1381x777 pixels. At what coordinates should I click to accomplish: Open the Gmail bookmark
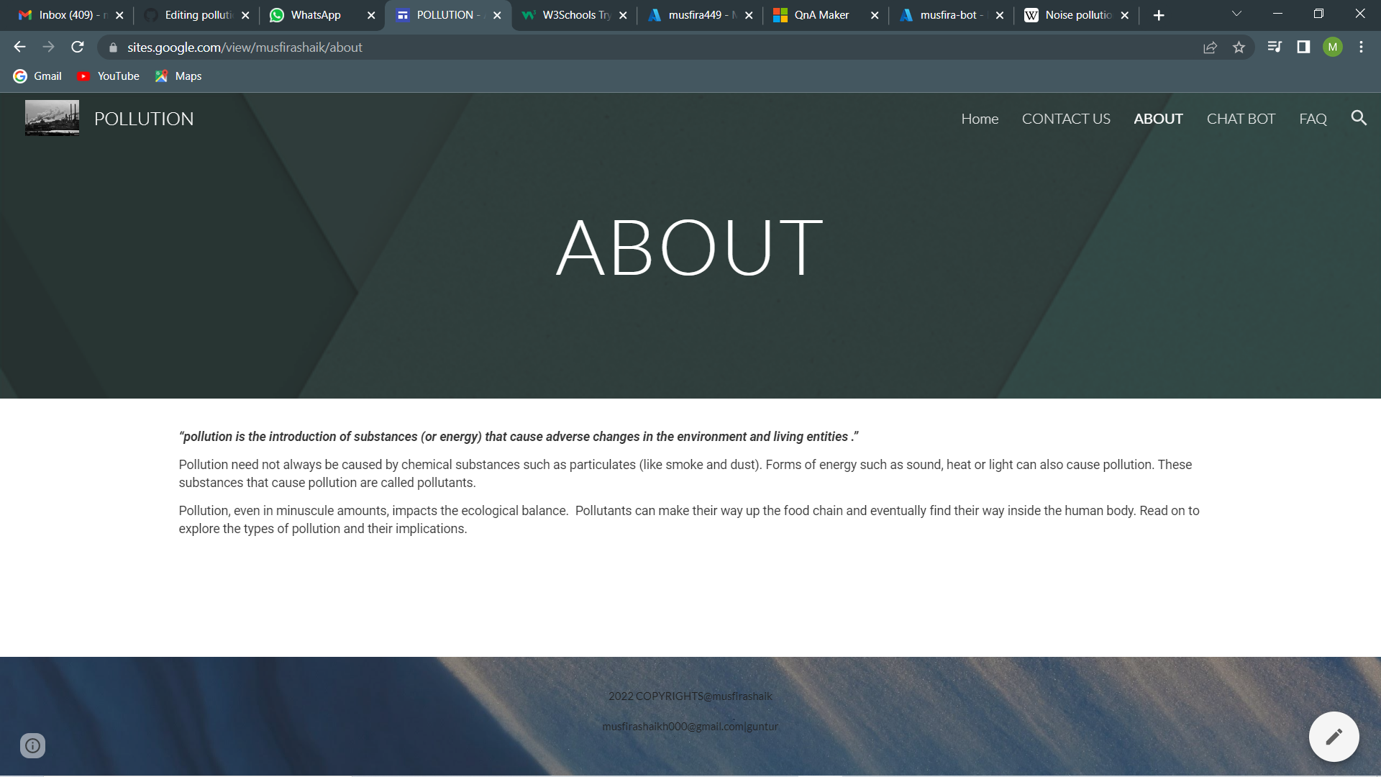pyautogui.click(x=37, y=76)
